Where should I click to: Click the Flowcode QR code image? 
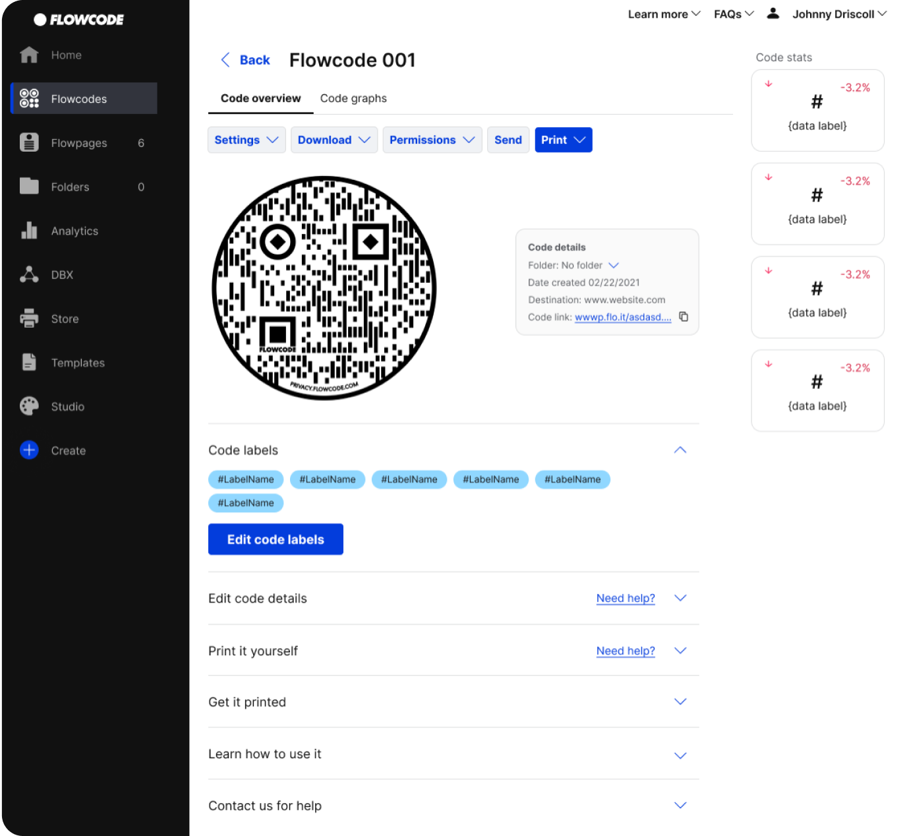click(324, 287)
